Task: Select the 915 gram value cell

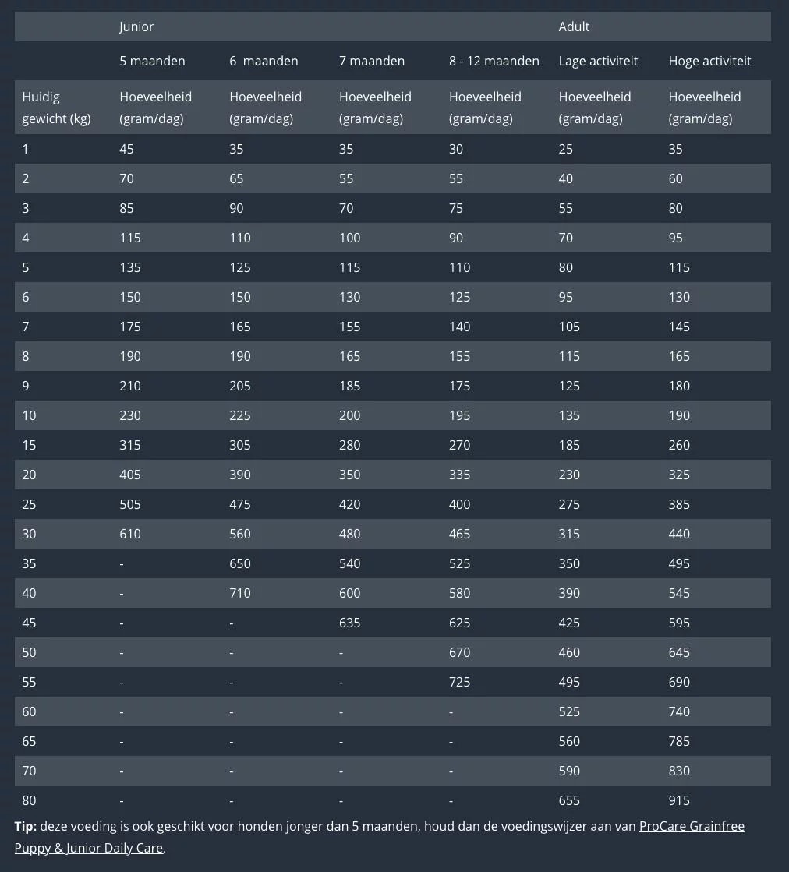Action: tap(679, 800)
